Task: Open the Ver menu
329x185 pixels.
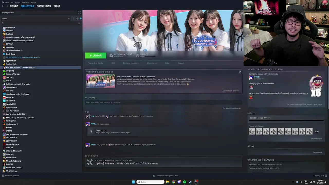Action: pyautogui.click(x=12, y=2)
